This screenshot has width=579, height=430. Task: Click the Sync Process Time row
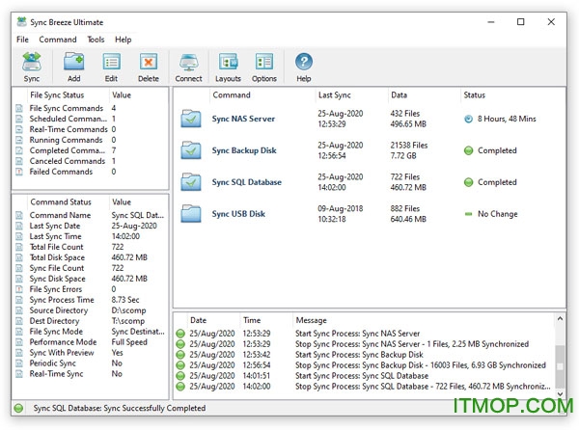click(x=91, y=300)
